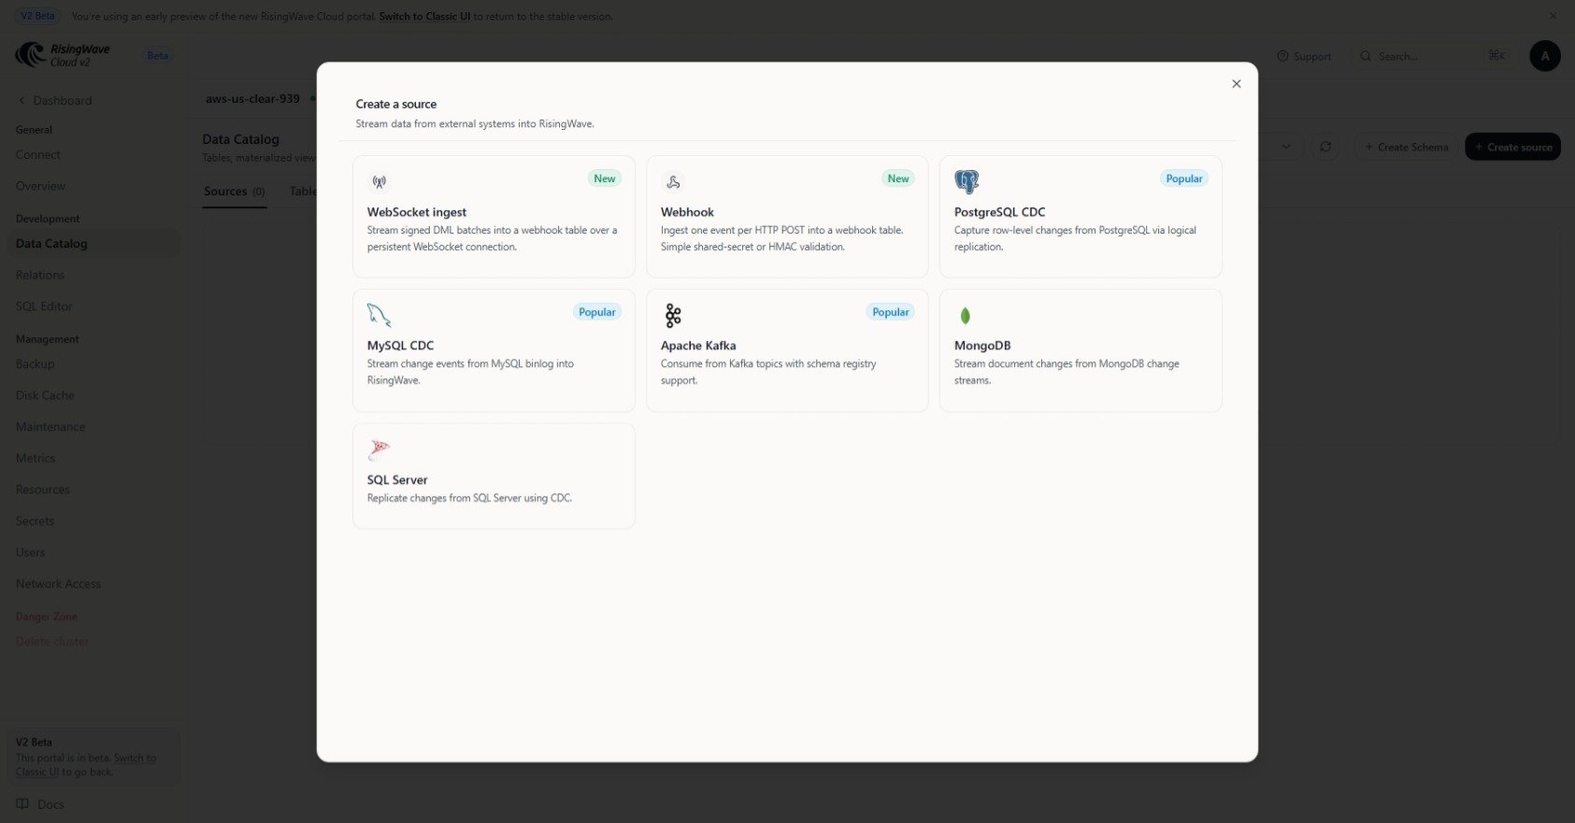Click the Popular badge on Apache Kafka
The width and height of the screenshot is (1575, 823).
[891, 312]
